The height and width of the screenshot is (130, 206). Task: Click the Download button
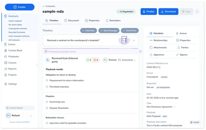(x=168, y=12)
